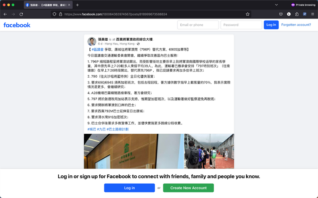Open the Forgotten account? link
Viewport: 318px width, 198px height.
(296, 25)
